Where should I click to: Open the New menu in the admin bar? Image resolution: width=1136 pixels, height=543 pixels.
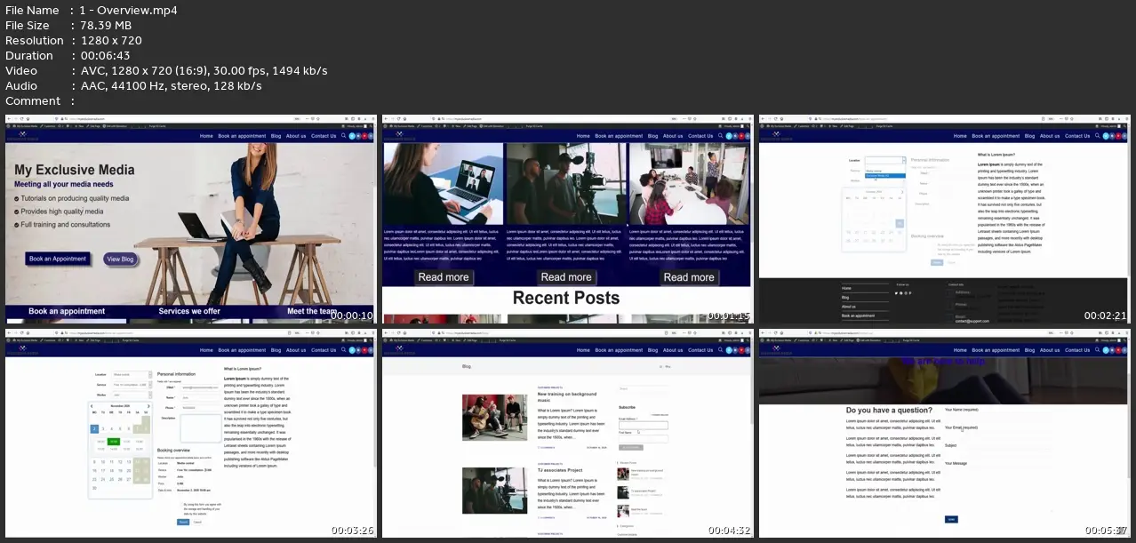tap(79, 125)
